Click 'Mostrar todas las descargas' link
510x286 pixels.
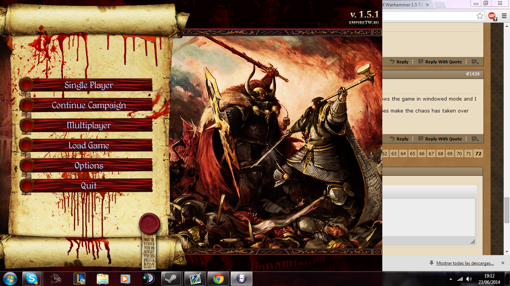[465, 263]
